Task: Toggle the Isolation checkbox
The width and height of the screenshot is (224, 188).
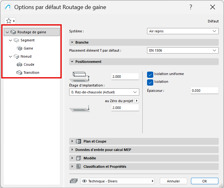Action: (150, 82)
